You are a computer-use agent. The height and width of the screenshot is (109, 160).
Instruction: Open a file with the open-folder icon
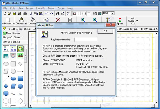pos(10,13)
